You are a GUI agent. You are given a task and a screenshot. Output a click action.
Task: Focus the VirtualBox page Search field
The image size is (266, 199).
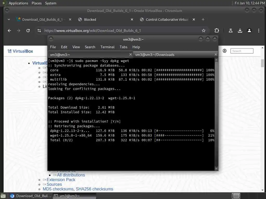coord(242,51)
